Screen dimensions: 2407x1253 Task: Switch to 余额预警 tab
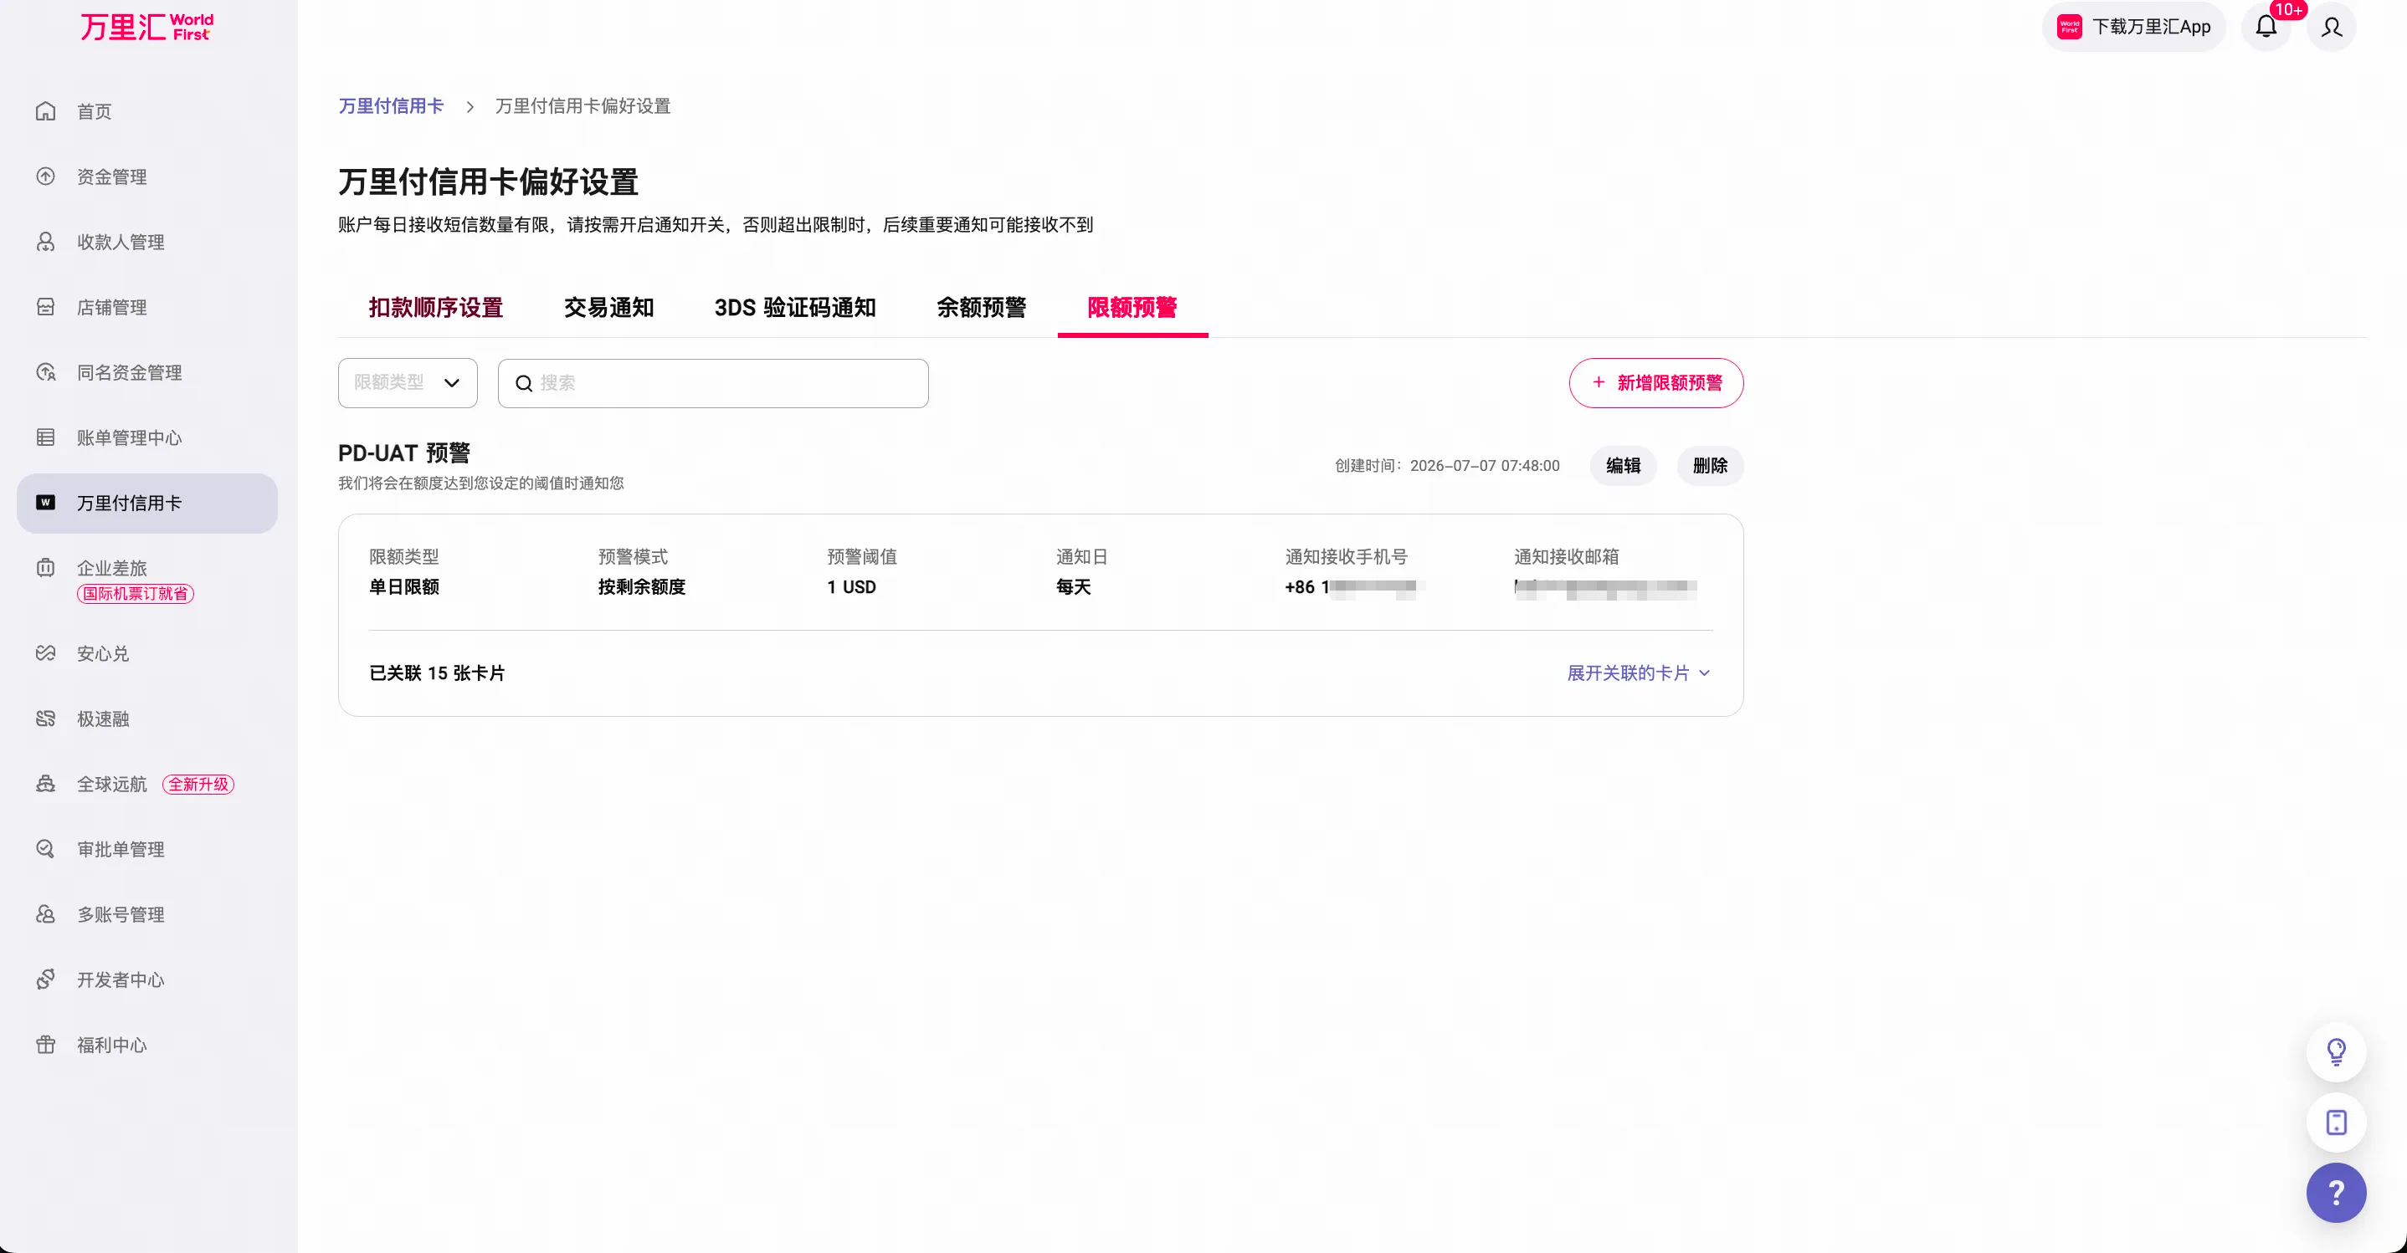(981, 307)
